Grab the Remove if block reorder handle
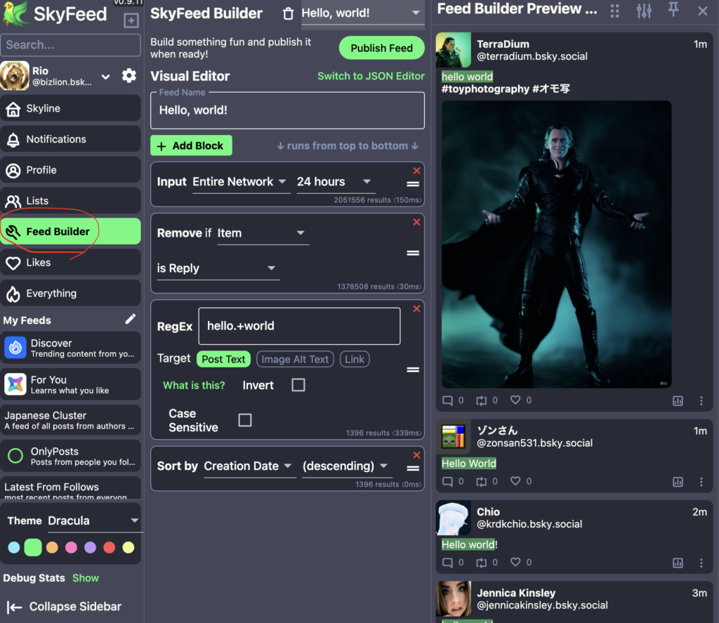Screen dimensions: 719x623 413,253
